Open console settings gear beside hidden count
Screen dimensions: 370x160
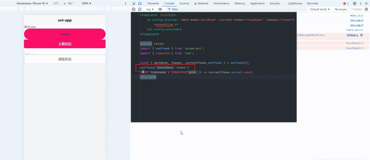[x=366, y=9]
